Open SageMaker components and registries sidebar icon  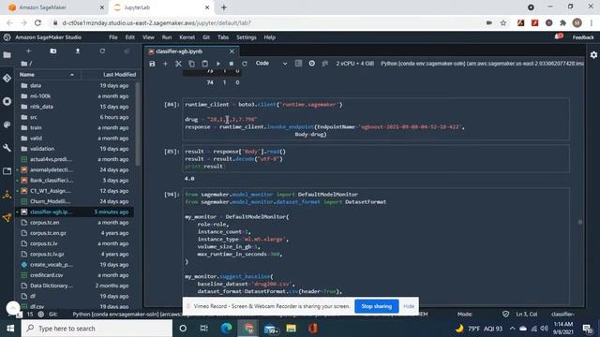coord(7,195)
